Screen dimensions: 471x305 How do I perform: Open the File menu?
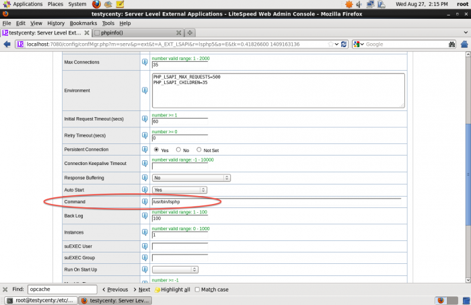[x=7, y=23]
